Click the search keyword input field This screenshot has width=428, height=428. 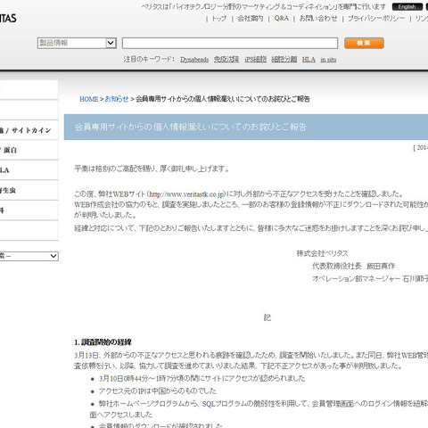(x=230, y=43)
